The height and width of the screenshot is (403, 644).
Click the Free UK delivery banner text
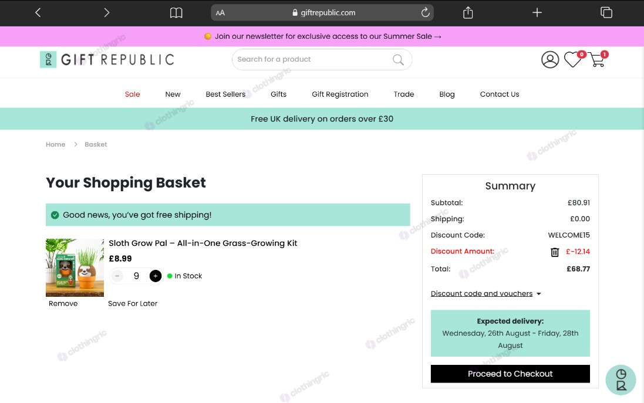click(322, 119)
